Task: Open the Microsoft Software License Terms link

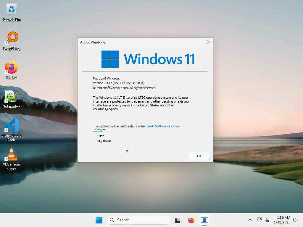Action: [x=160, y=126]
